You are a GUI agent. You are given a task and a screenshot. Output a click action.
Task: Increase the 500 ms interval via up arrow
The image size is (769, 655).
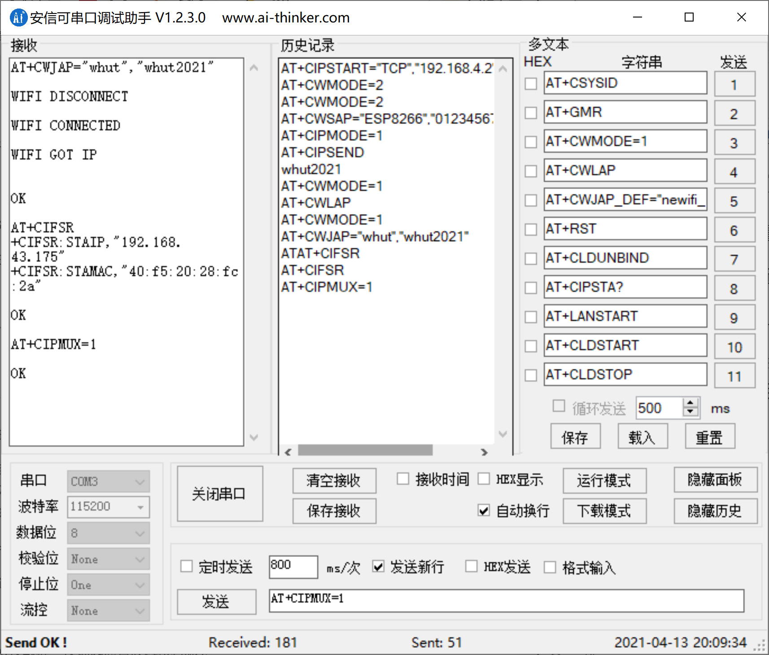(690, 402)
